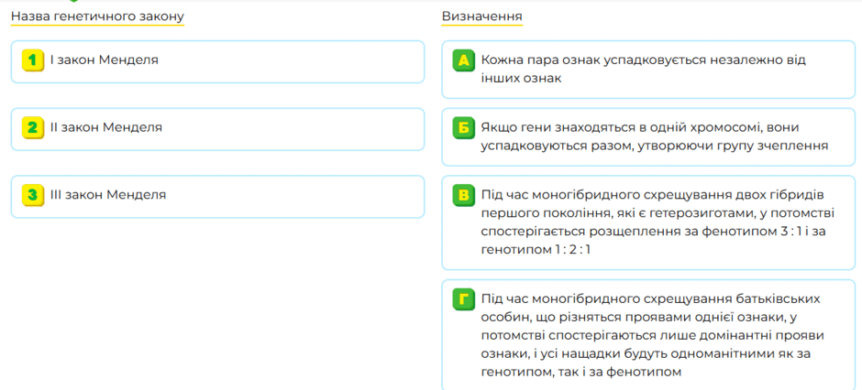The height and width of the screenshot is (390, 862).
Task: Select the yellow badge number 3
Action: [x=32, y=195]
